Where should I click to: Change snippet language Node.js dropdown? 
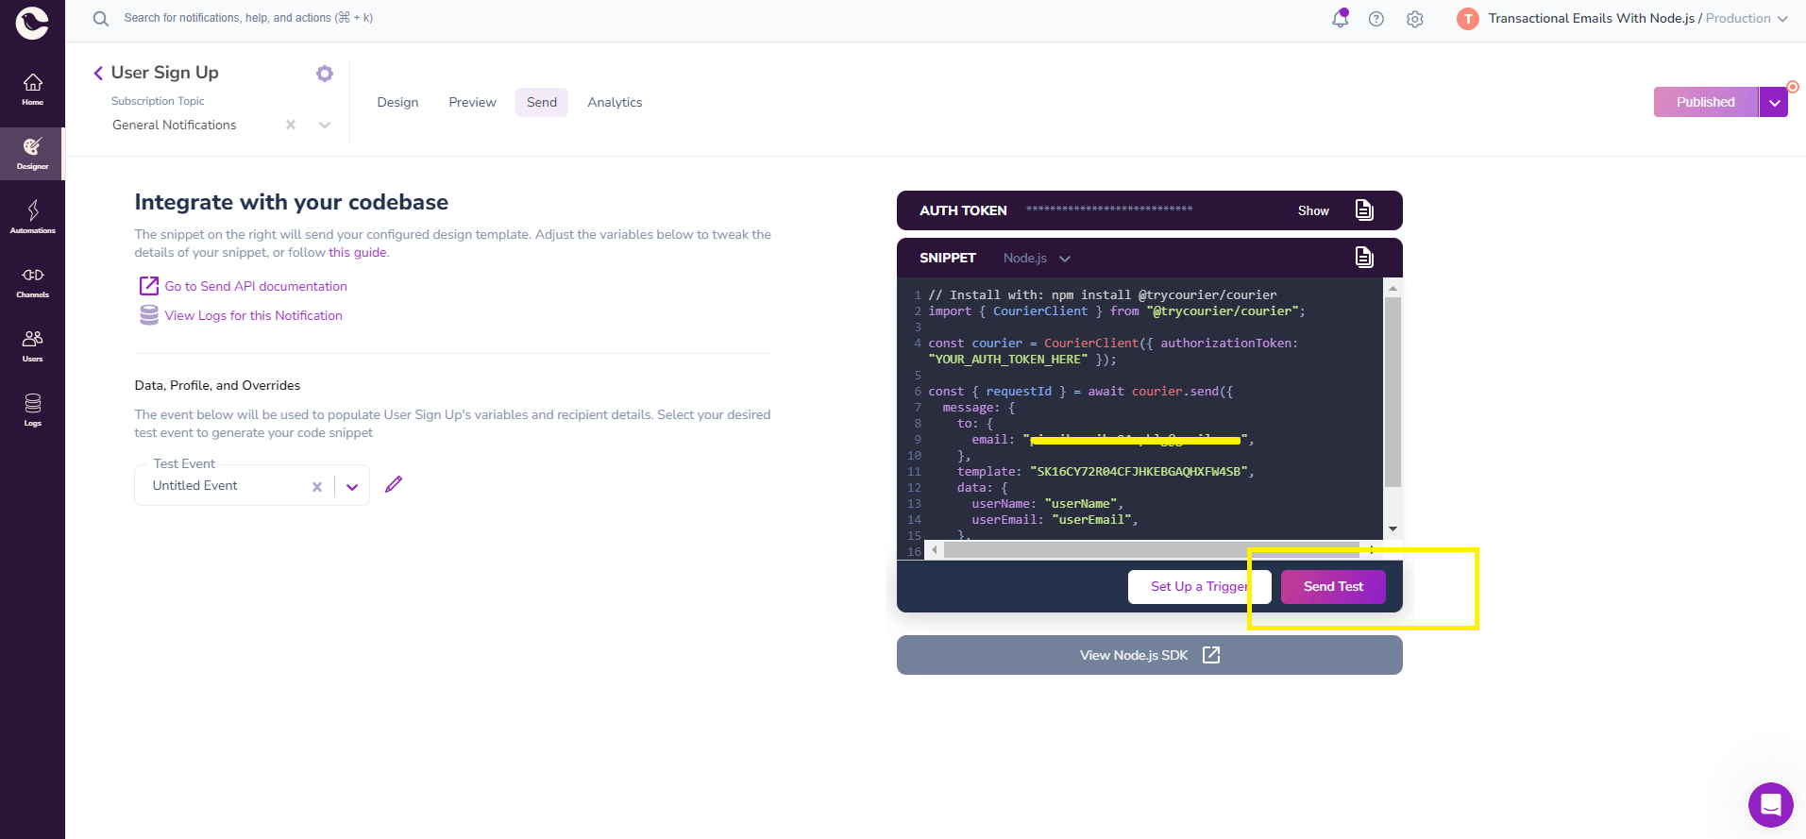[1037, 258]
